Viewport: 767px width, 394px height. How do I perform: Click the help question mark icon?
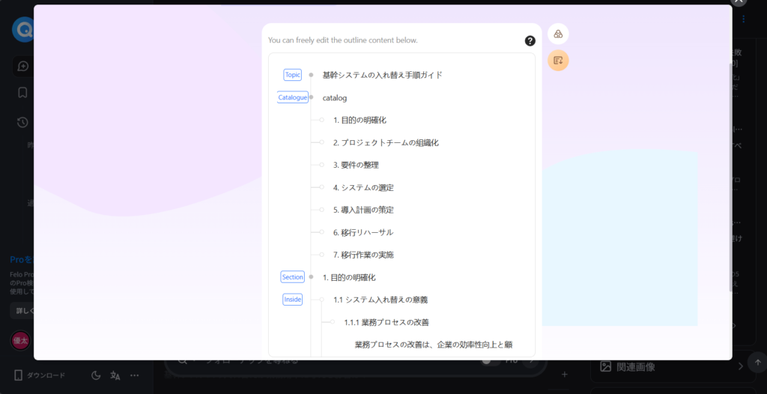click(530, 40)
